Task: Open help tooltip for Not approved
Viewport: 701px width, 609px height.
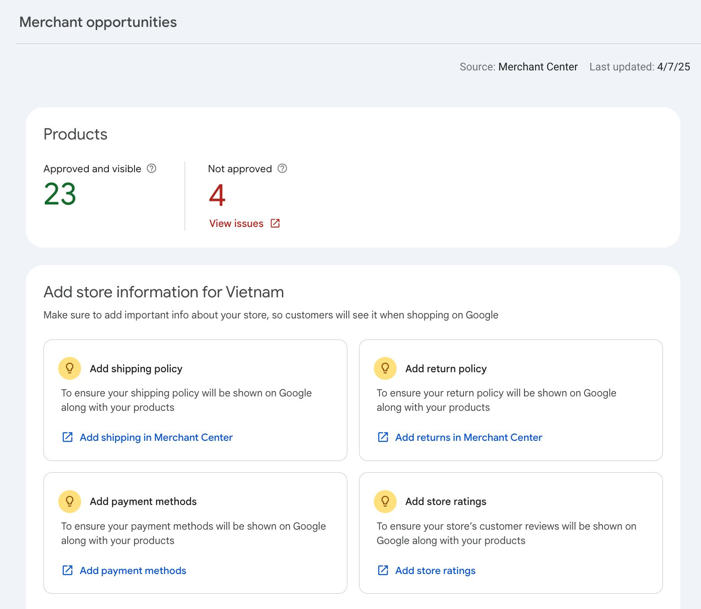Action: [x=282, y=169]
